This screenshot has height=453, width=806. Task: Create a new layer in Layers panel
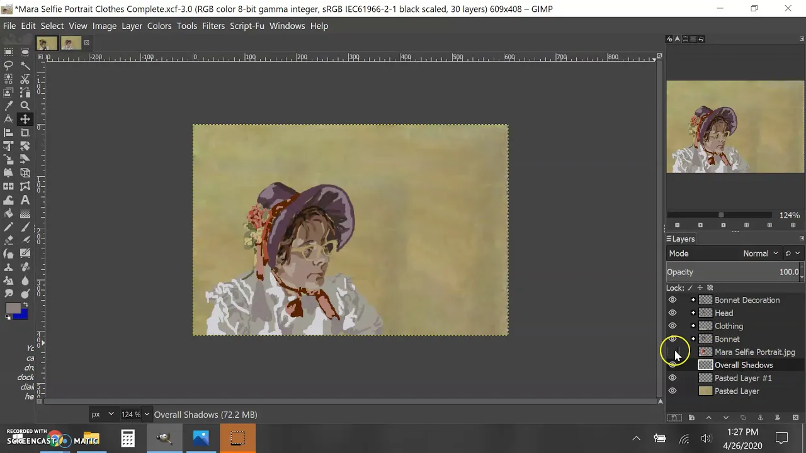[674, 418]
